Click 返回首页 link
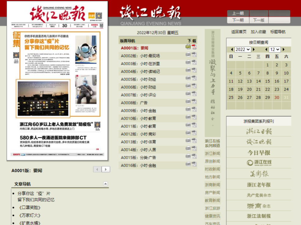 239,32
